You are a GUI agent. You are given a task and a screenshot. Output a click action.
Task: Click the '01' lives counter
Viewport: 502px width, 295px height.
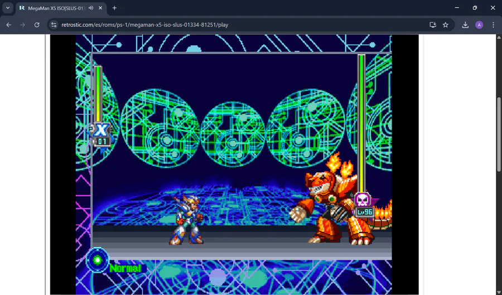coord(102,142)
